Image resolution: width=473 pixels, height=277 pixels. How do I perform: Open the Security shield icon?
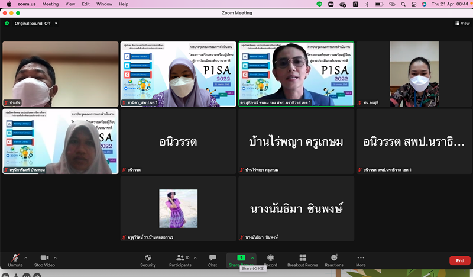pos(148,258)
